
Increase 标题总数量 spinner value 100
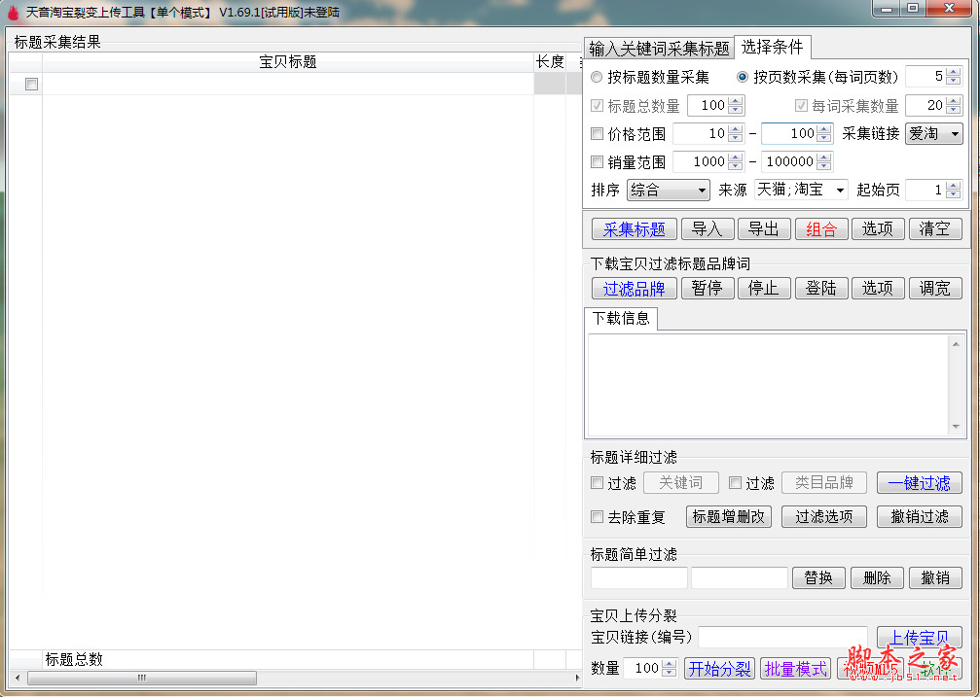[x=735, y=100]
